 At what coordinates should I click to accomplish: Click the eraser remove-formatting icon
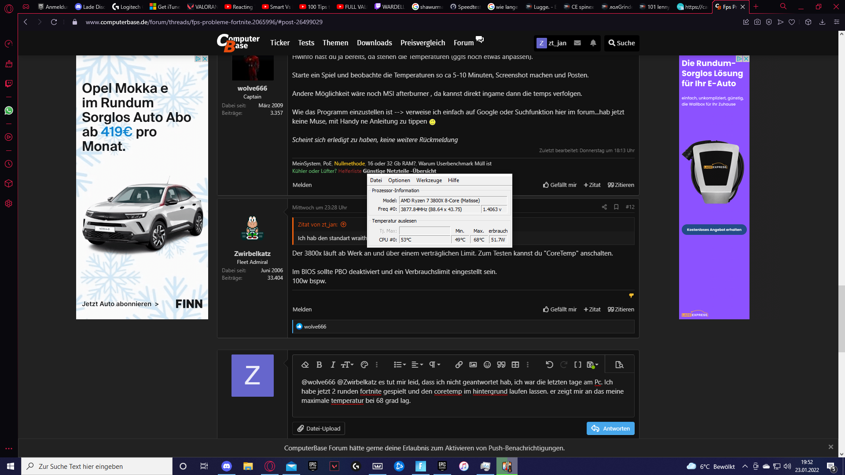click(x=305, y=365)
